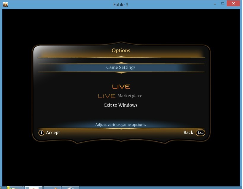Image resolution: width=243 pixels, height=189 pixels.
Task: Click the 'Adjust various game options.' hint text
Action: point(121,125)
